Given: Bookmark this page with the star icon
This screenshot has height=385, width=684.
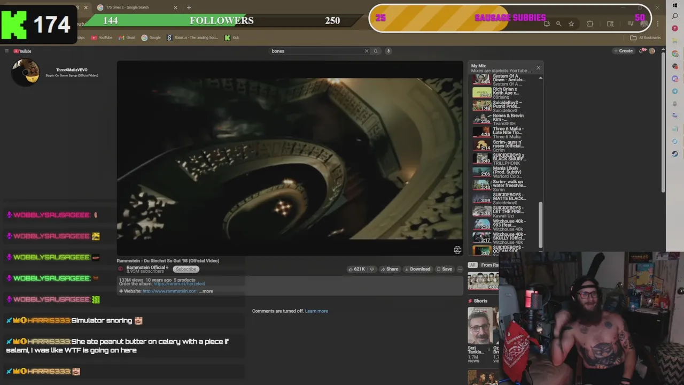Looking at the screenshot, I should tap(571, 24).
